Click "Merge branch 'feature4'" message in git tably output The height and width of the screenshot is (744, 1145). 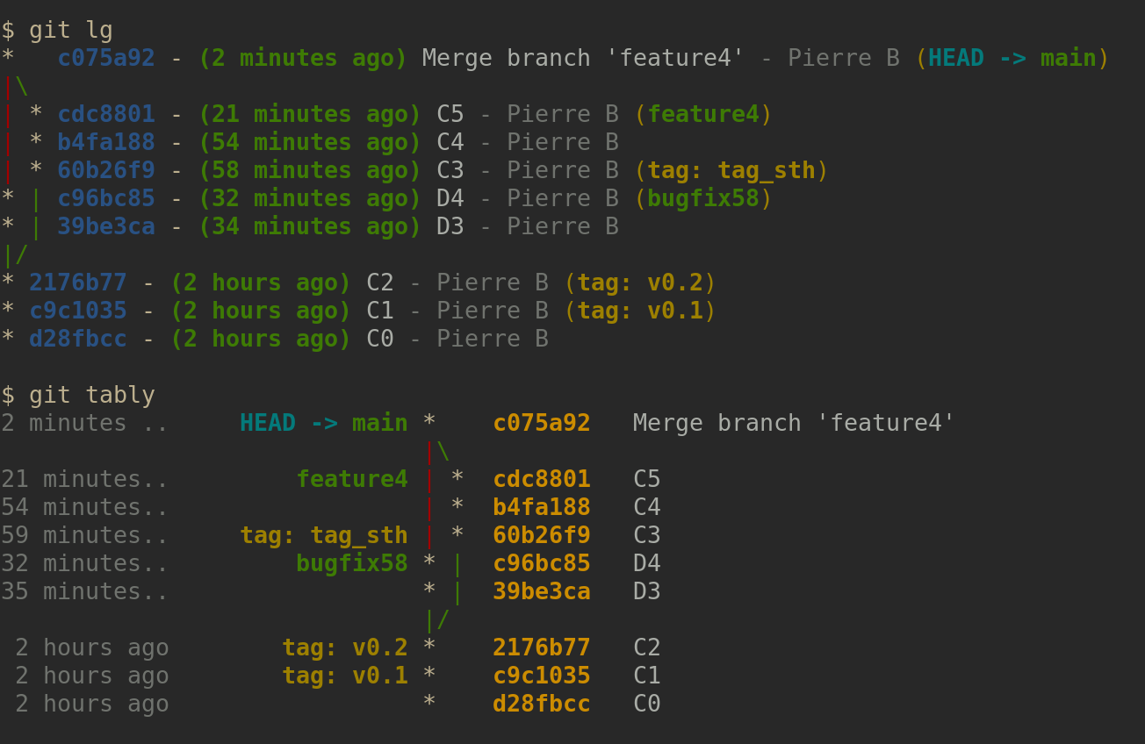794,424
